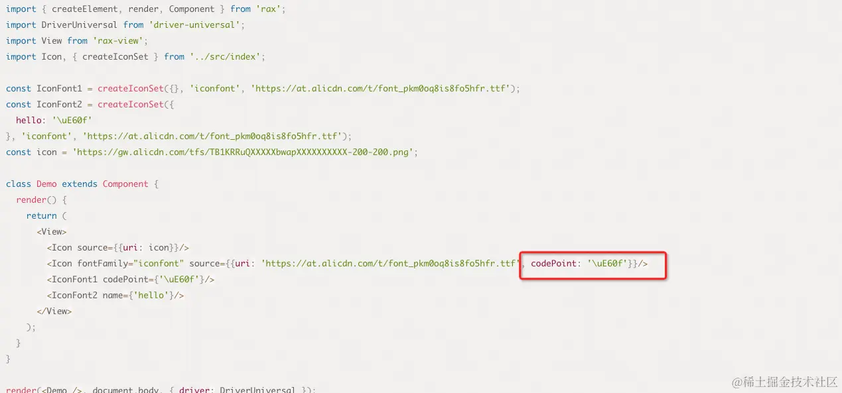Image resolution: width=842 pixels, height=393 pixels.
Task: Click createIconSet in the import line
Action: (115, 57)
